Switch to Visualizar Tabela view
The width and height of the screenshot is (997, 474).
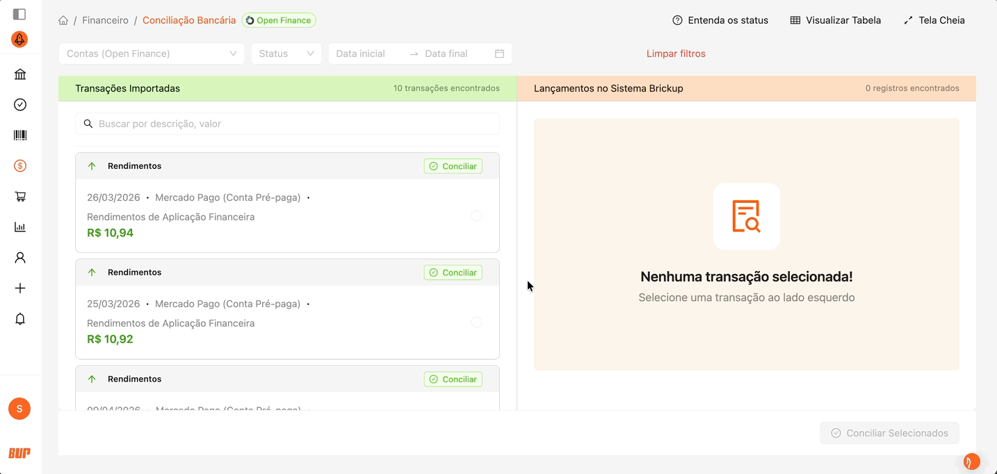(835, 20)
